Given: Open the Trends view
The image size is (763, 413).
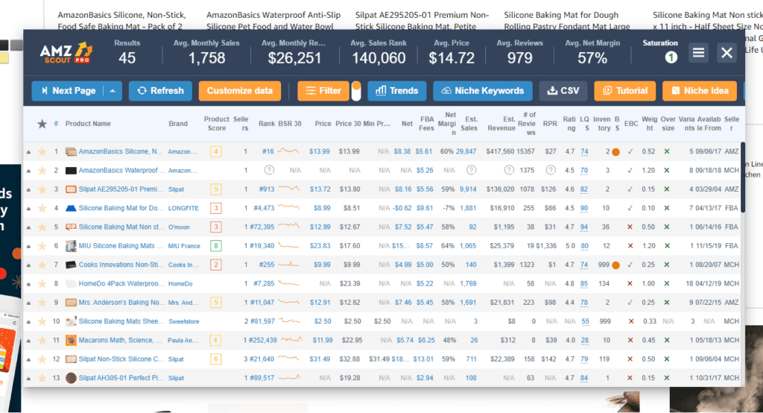Looking at the screenshot, I should coord(396,91).
